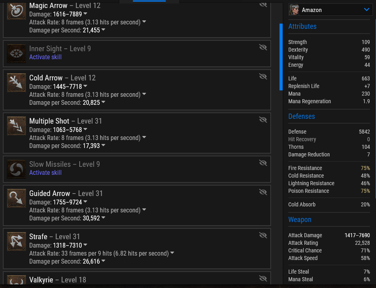376x288 pixels.
Task: Expand Guided Arrow damage breakdown arrow
Action: point(85,202)
